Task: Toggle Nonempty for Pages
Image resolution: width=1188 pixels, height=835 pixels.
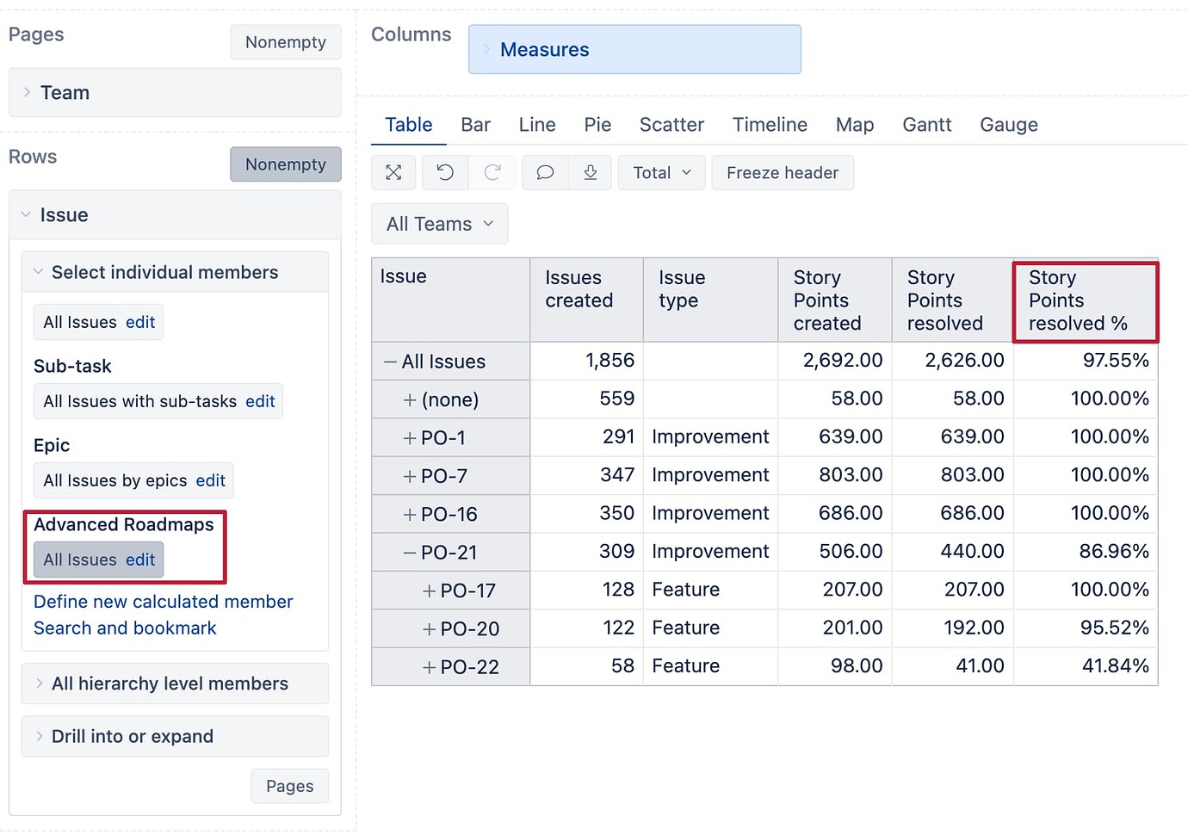Action: point(285,42)
